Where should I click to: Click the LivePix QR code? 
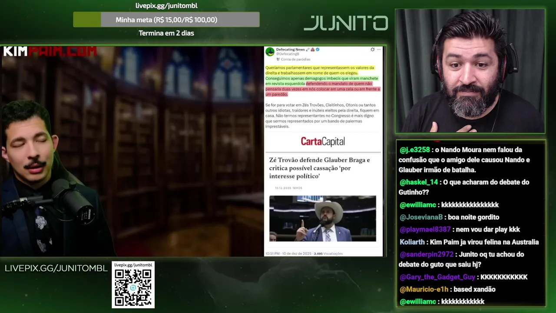133,288
